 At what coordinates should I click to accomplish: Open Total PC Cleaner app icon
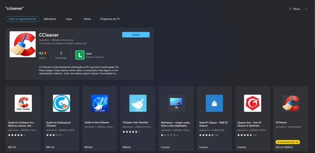[214, 103]
